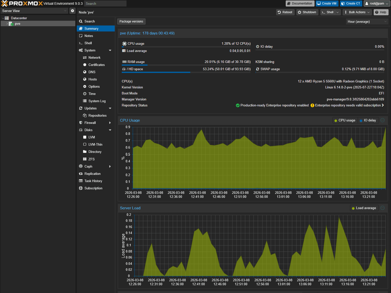Screen dimensions: 391x293
Task: Click the Repository Status details arrow
Action: click(x=383, y=105)
